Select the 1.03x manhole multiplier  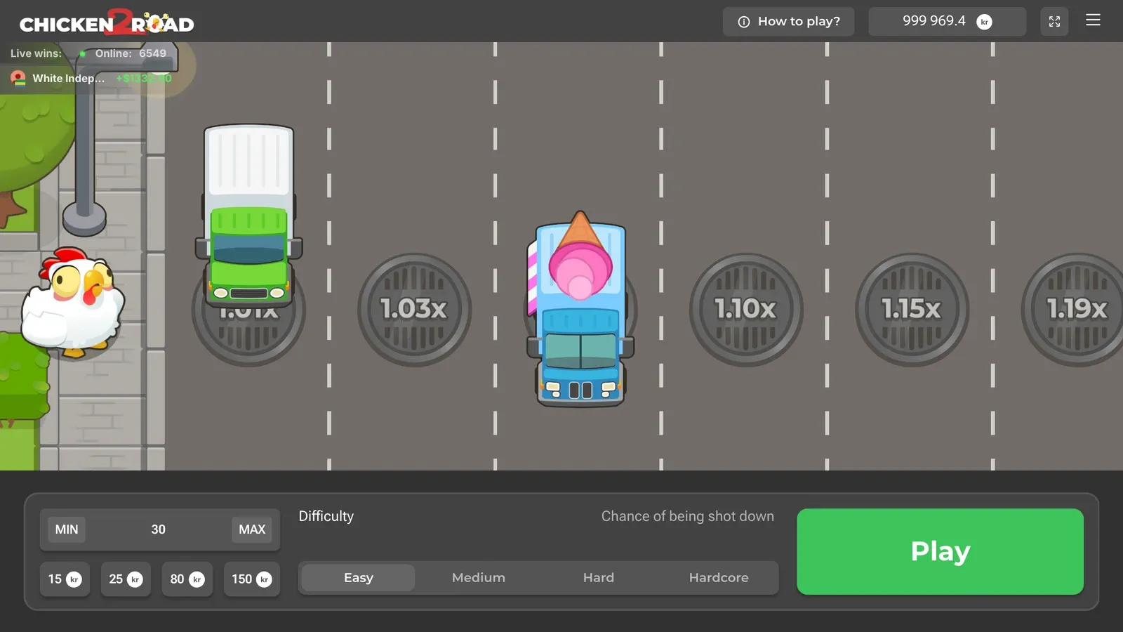(x=414, y=310)
